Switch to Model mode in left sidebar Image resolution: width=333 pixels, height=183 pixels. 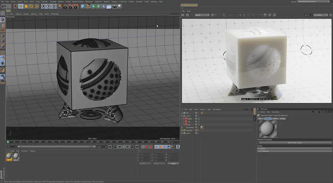[x=3, y=20]
